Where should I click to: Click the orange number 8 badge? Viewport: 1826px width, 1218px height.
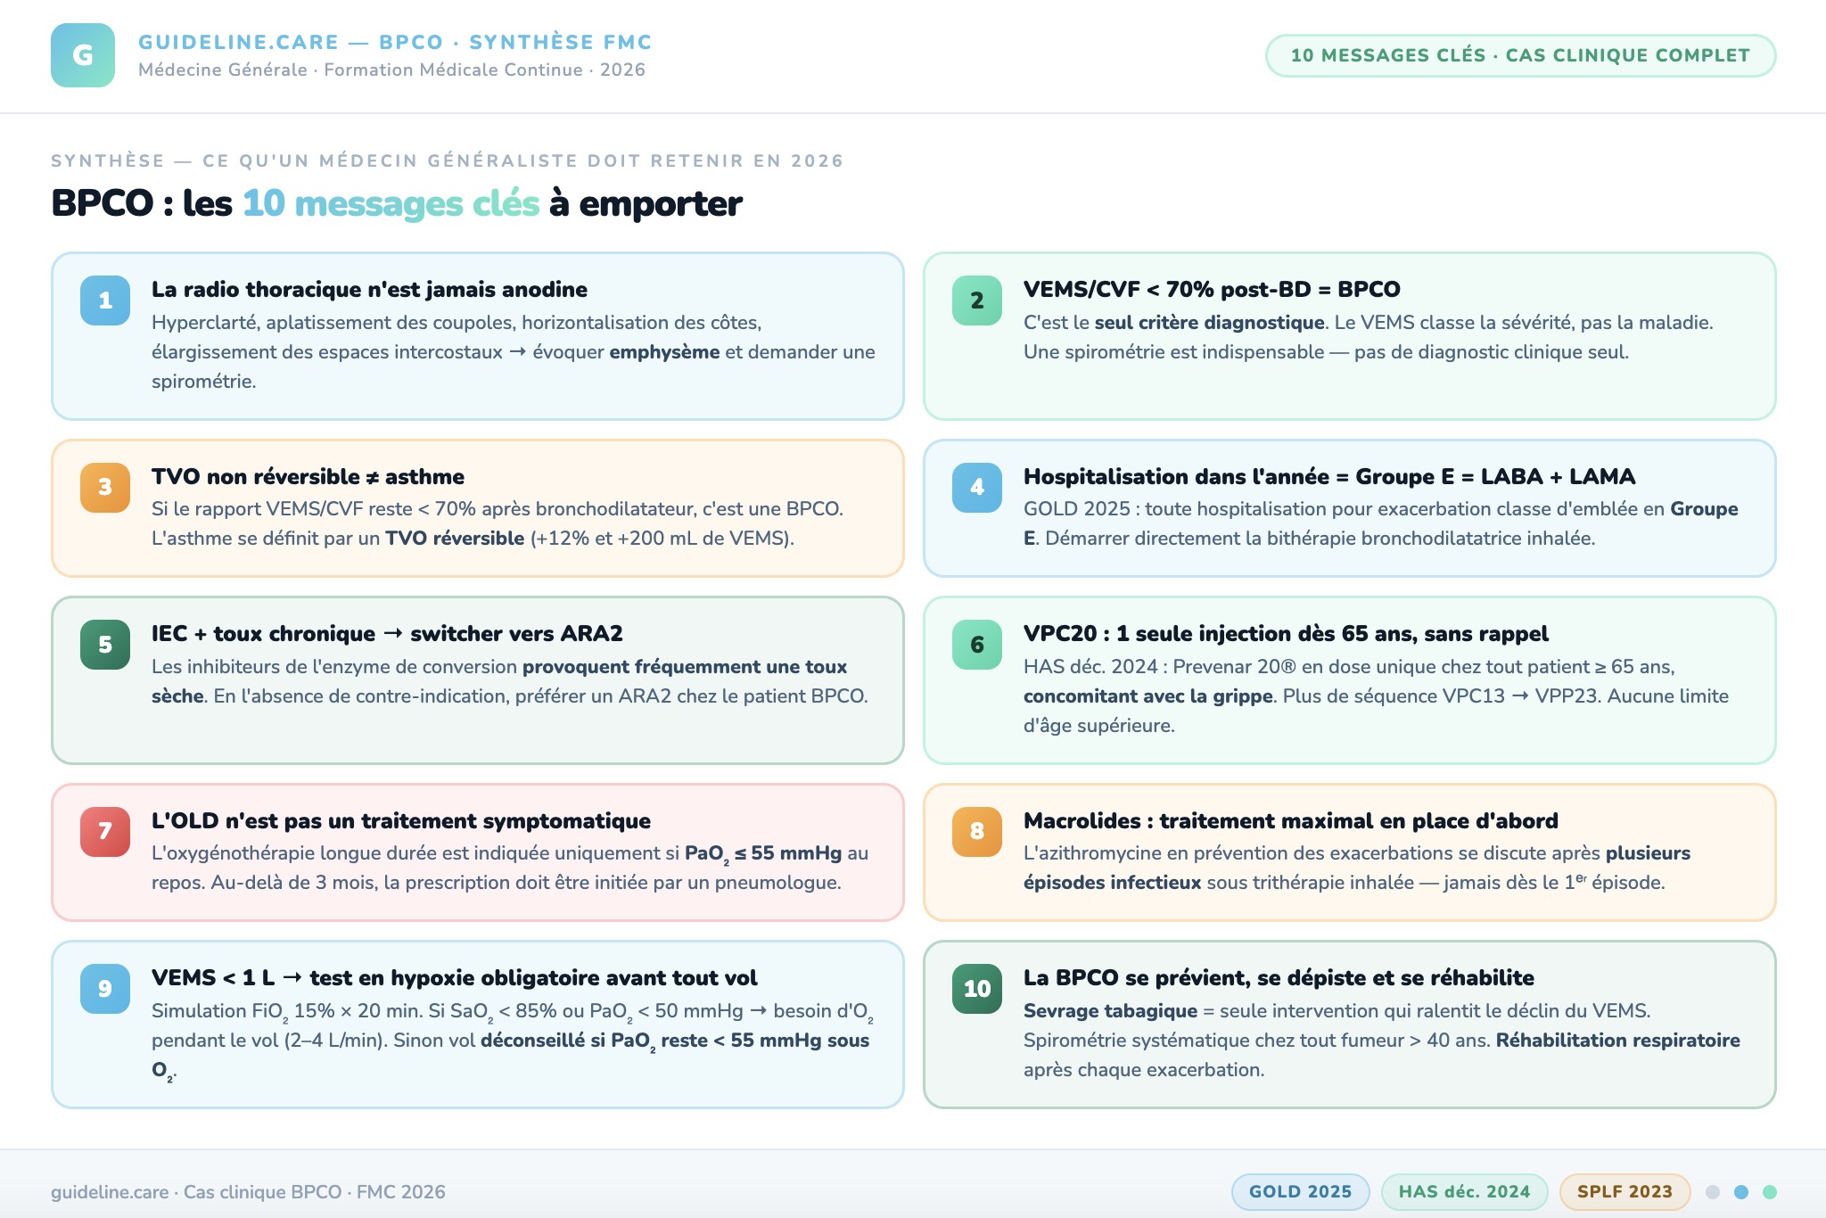coord(977,831)
